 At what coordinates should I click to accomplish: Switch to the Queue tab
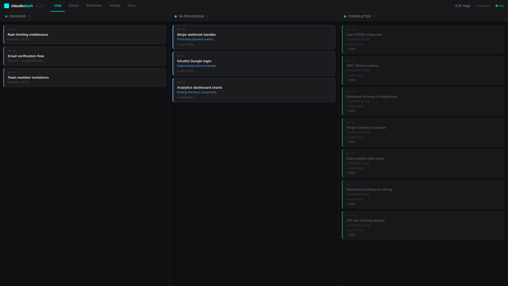point(73,5)
